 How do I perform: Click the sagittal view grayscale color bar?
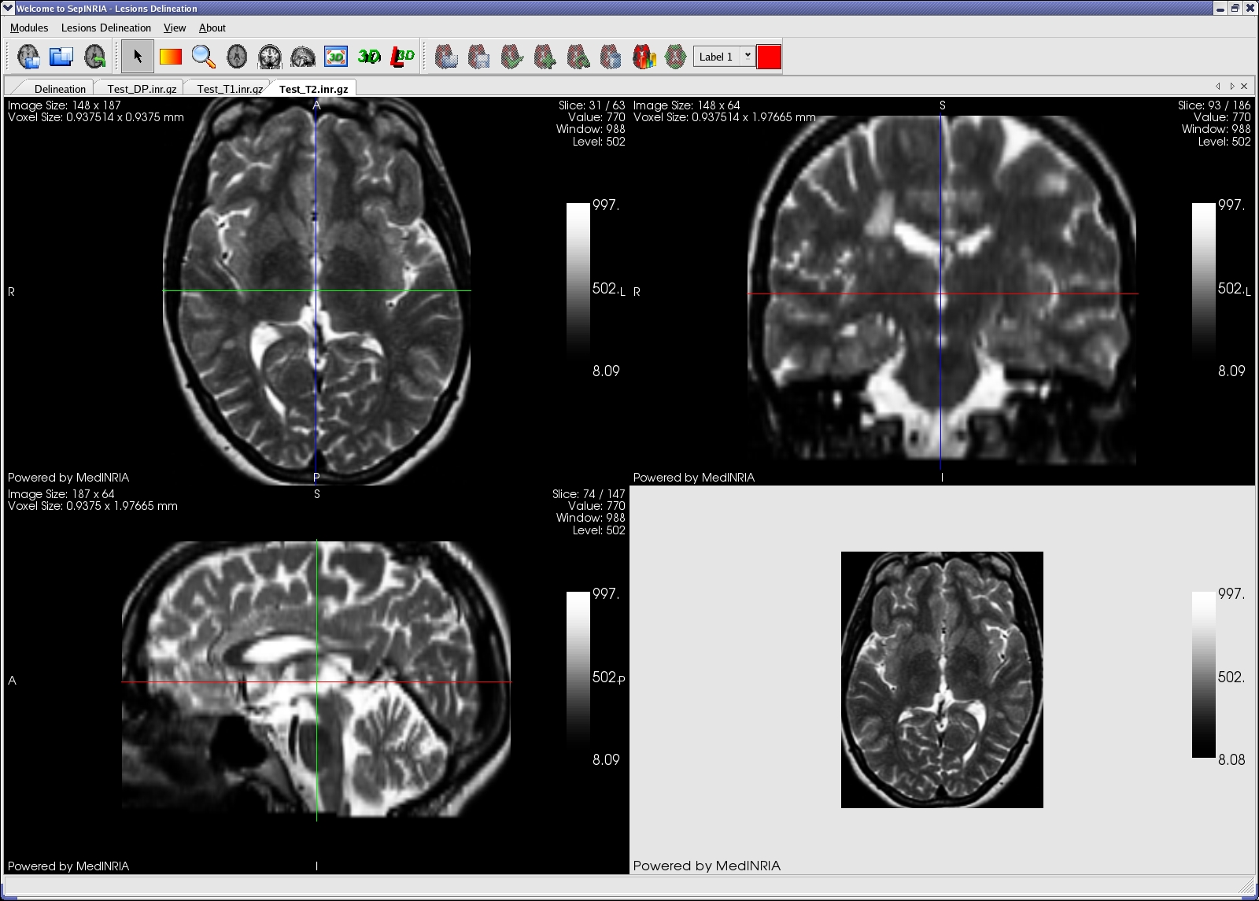coord(578,676)
